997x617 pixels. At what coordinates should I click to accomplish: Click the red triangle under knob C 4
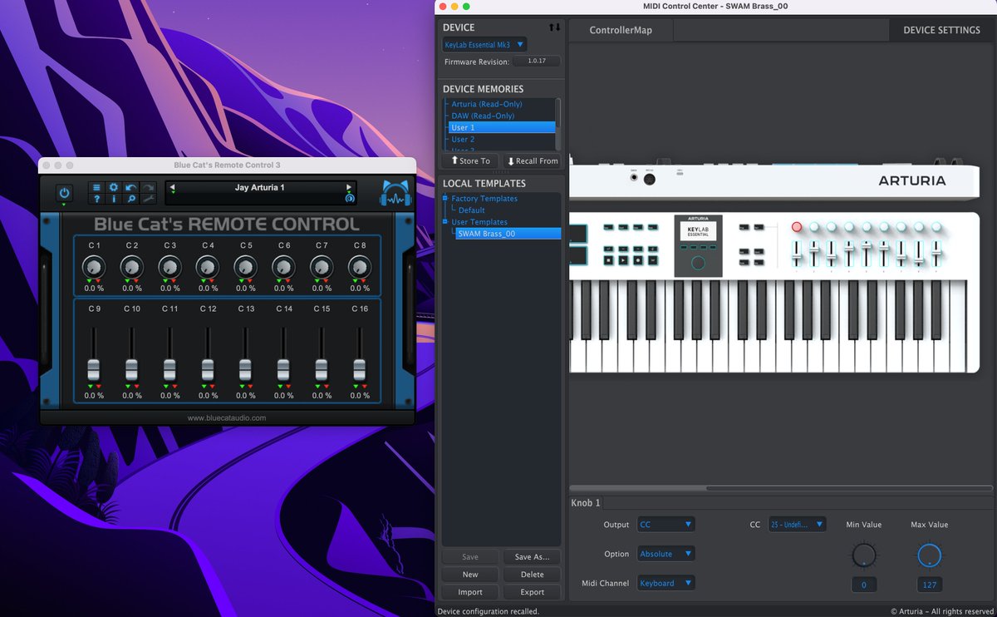[x=212, y=282]
